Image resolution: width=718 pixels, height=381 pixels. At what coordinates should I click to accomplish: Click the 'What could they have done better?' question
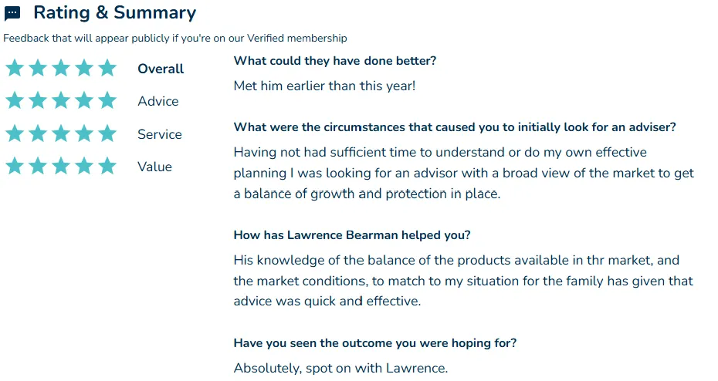(335, 61)
